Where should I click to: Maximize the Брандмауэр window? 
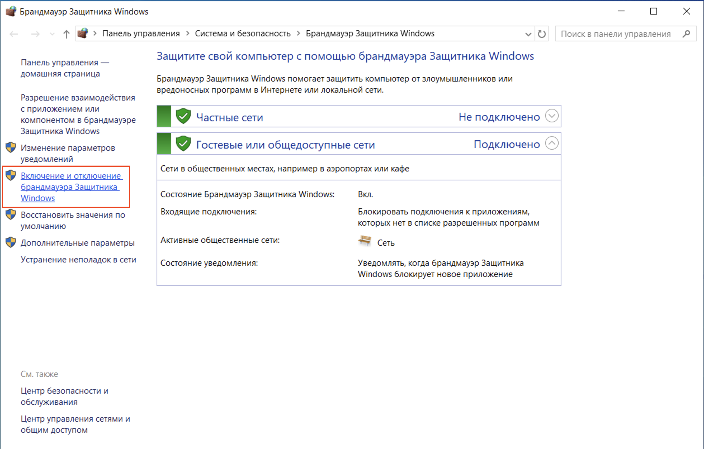(x=654, y=11)
